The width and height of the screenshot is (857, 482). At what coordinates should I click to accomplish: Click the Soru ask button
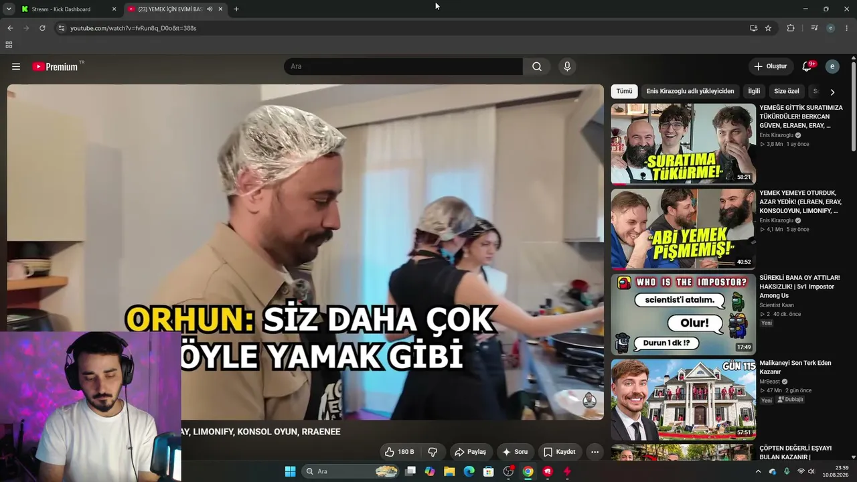(x=516, y=452)
